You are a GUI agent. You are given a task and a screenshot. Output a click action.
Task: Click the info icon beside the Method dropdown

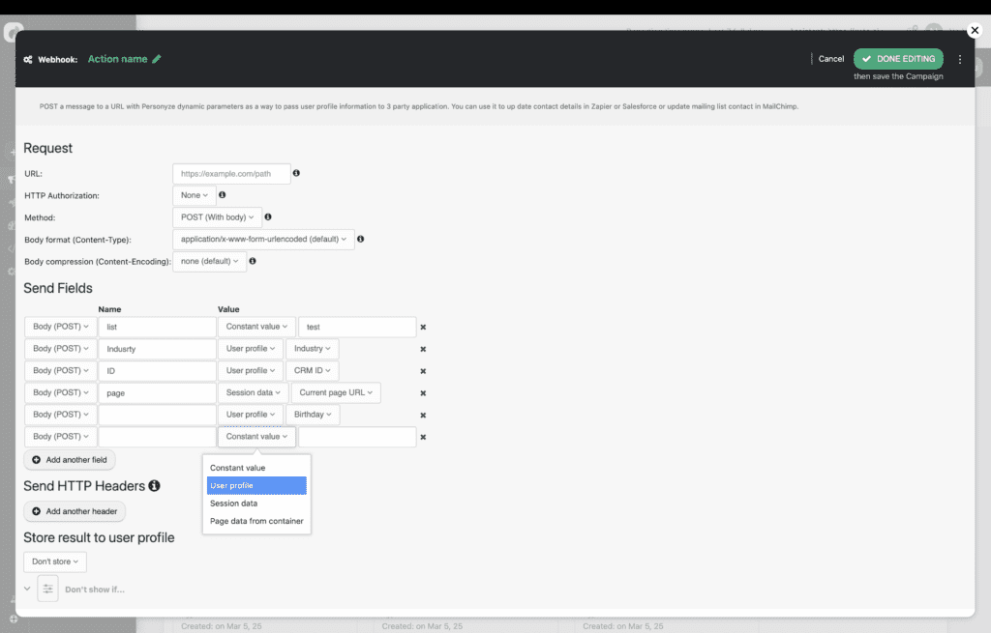(267, 217)
